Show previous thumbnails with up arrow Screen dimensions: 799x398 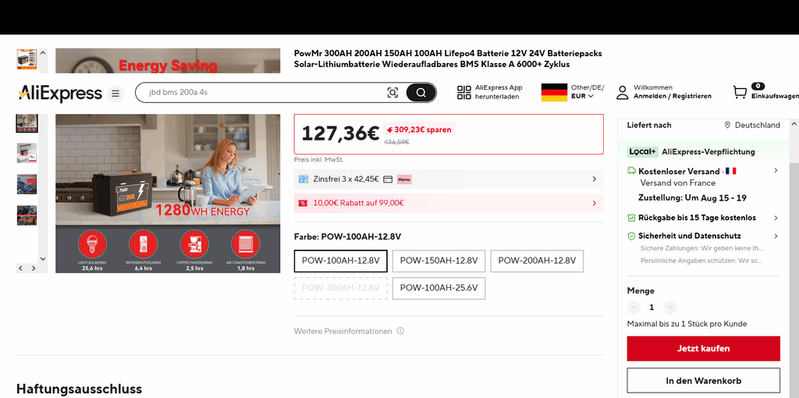[43, 52]
